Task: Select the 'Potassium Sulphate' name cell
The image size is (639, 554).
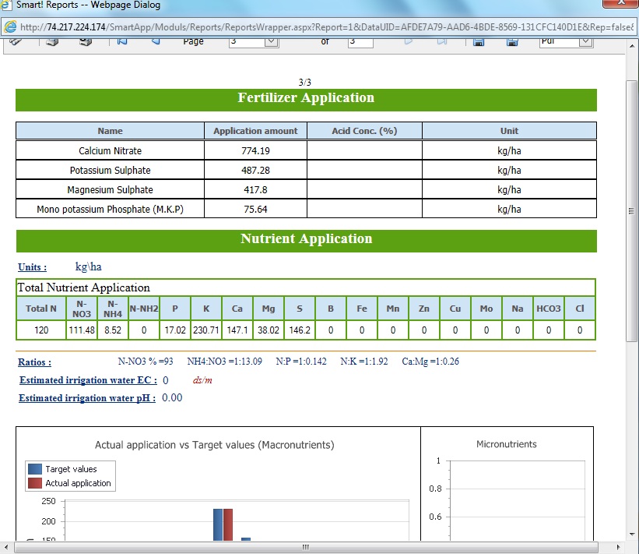Action: (x=110, y=170)
